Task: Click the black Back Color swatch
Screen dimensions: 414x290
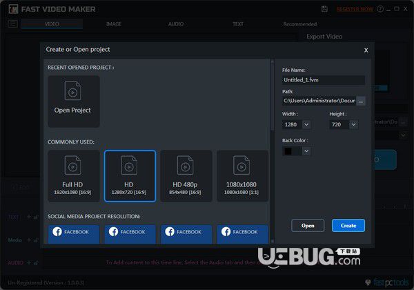Action: coord(288,151)
